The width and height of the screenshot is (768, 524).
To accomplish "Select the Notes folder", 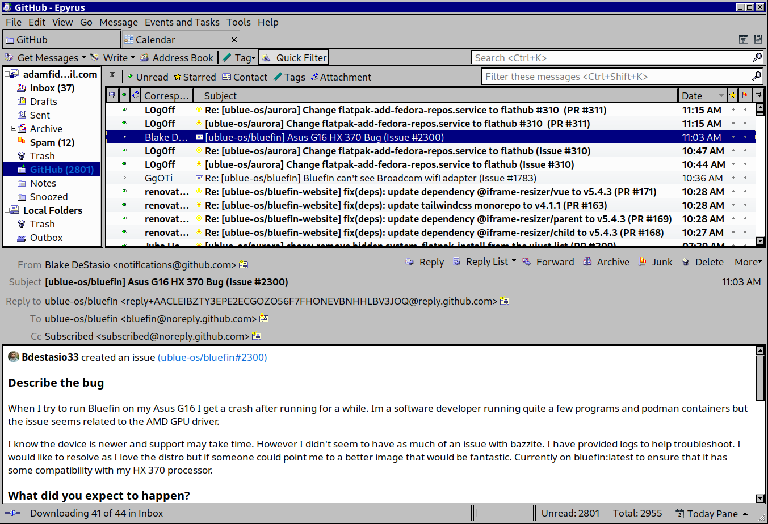I will (43, 183).
